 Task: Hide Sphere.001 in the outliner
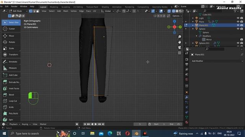pos(238,43)
